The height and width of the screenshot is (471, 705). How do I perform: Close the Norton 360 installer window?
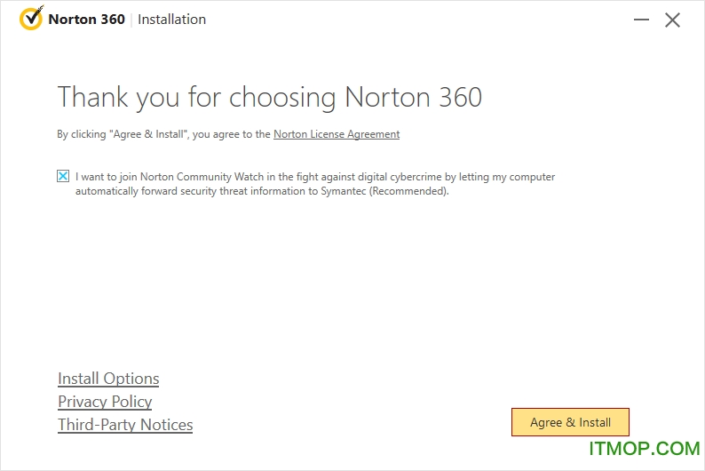point(672,20)
